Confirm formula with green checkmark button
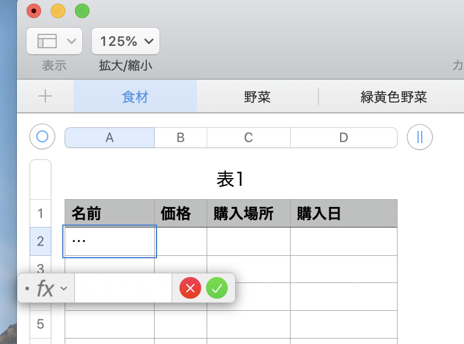 tap(217, 288)
